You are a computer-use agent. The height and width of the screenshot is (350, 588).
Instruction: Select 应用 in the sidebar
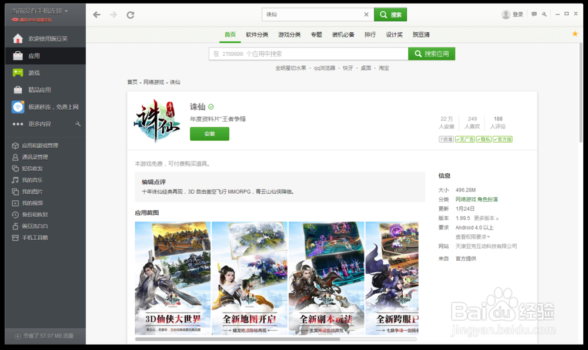point(45,56)
